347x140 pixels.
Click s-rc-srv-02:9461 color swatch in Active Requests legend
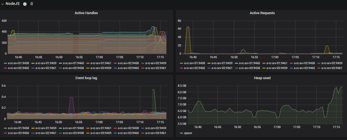click(209, 68)
